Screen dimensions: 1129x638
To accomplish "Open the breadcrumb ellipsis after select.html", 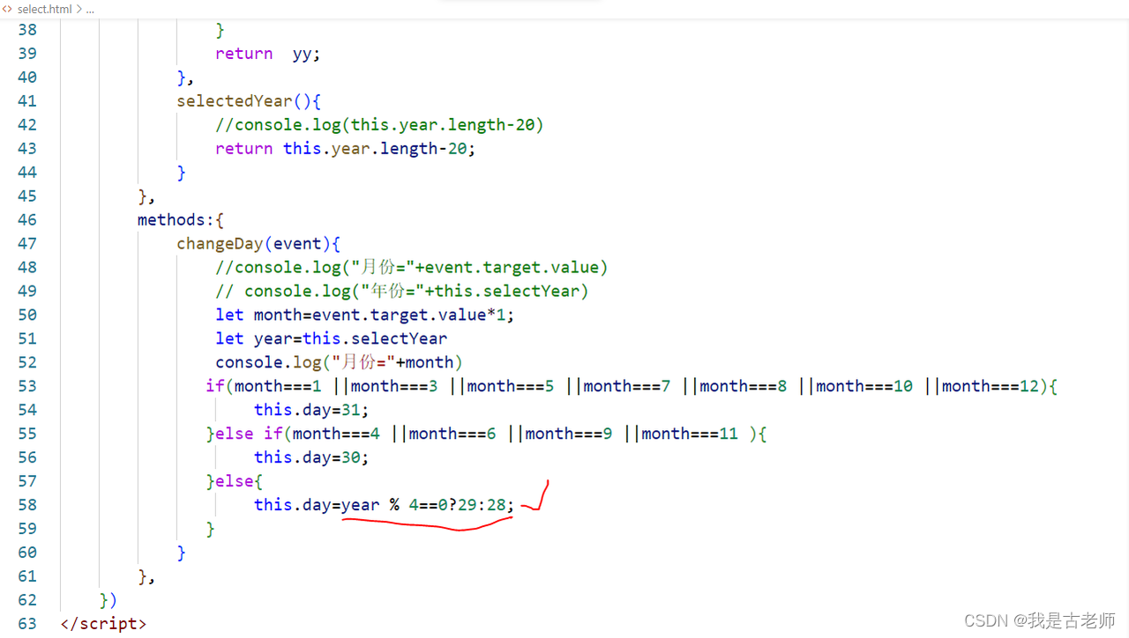I will pos(90,9).
